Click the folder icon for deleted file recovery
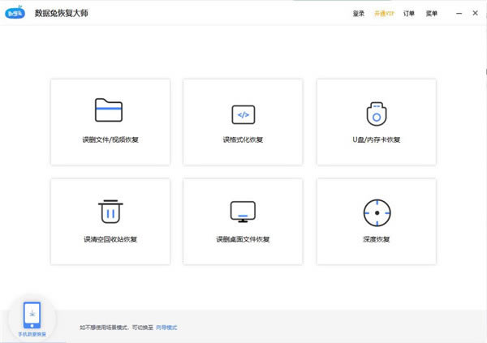Viewport: 487px width, 343px height. click(110, 110)
